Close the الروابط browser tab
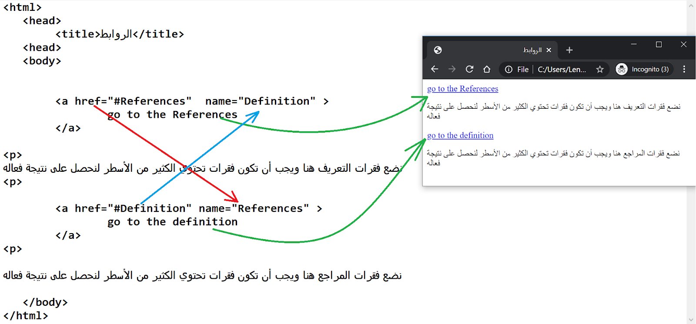This screenshot has height=324, width=696. tap(549, 50)
